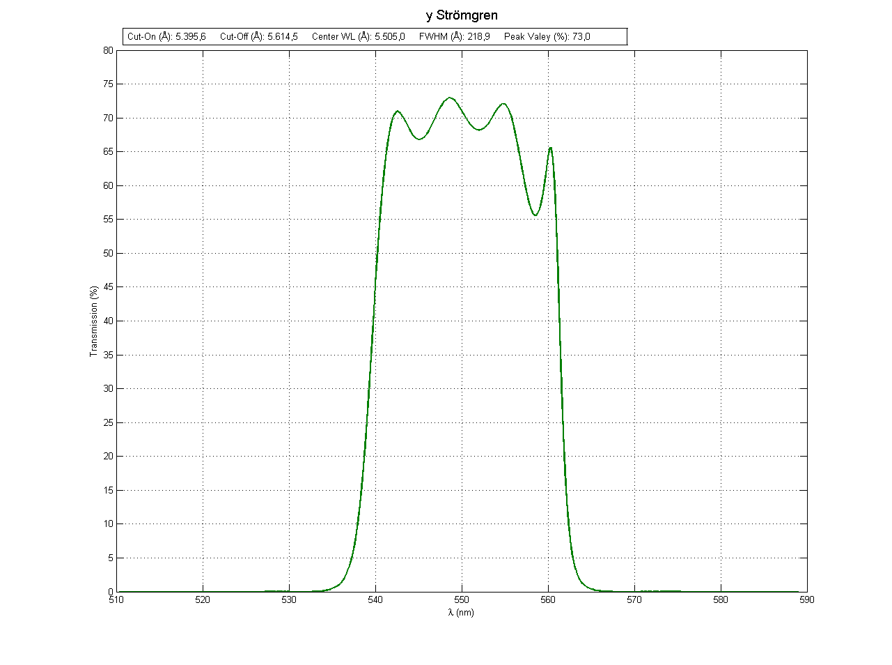The height and width of the screenshot is (665, 892).
Task: Click the y-axis tick label 70
Action: coord(109,118)
